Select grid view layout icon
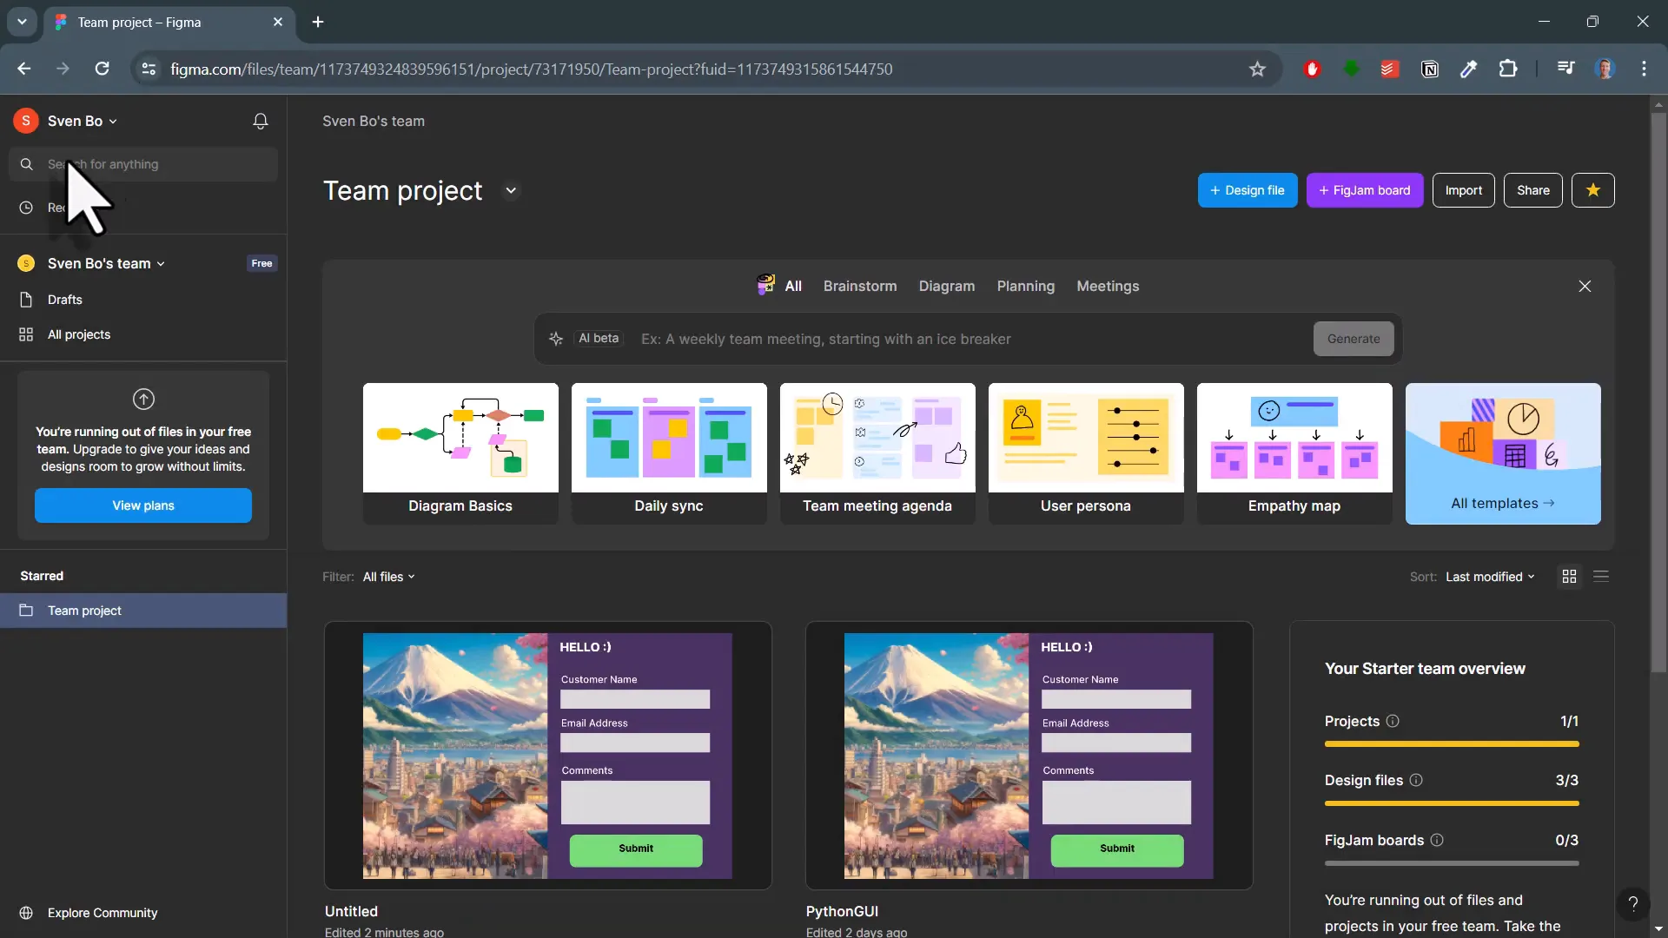The width and height of the screenshot is (1668, 938). click(1569, 576)
